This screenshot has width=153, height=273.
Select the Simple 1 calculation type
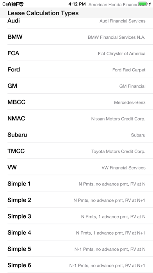[x=76, y=183]
